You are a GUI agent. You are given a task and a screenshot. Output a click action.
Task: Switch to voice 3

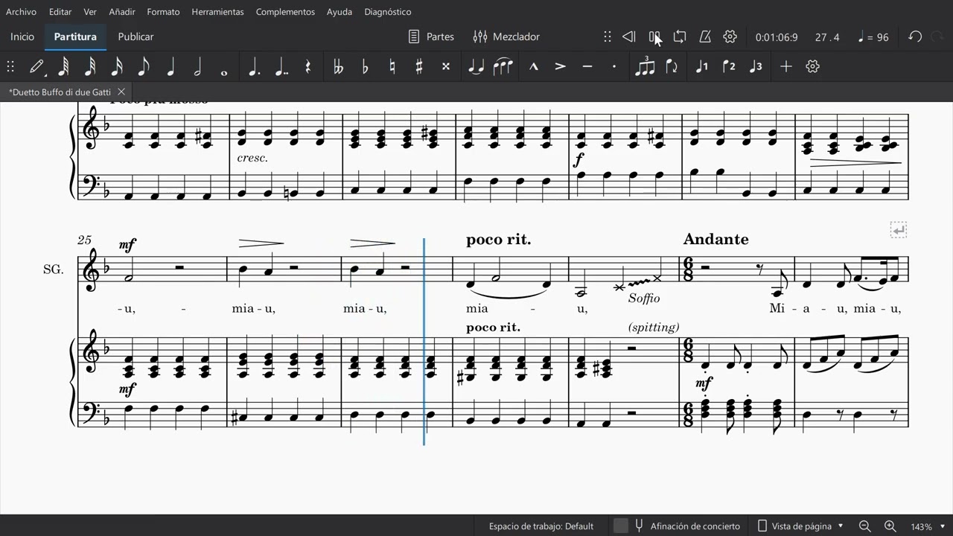click(x=756, y=66)
